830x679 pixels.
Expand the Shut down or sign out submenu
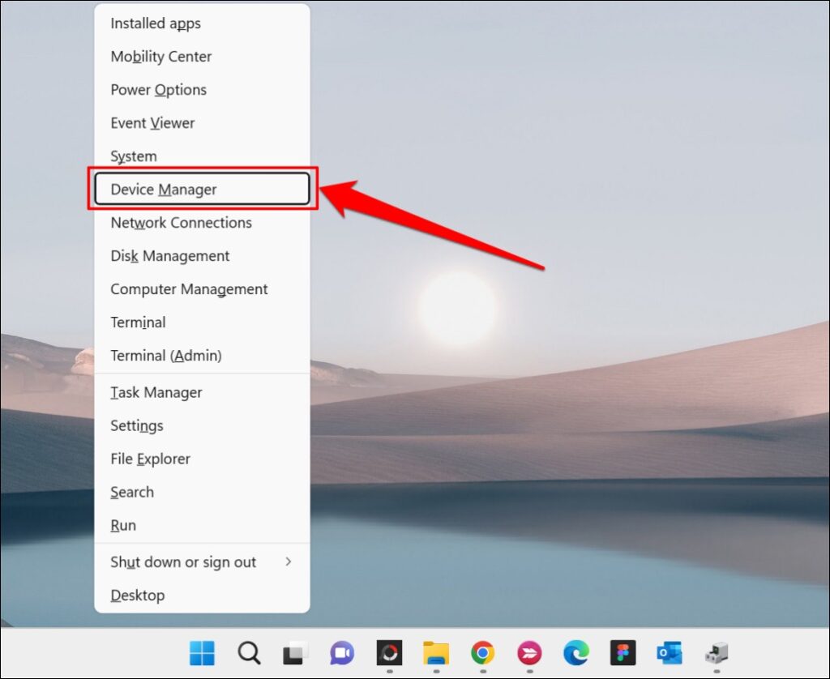point(202,562)
